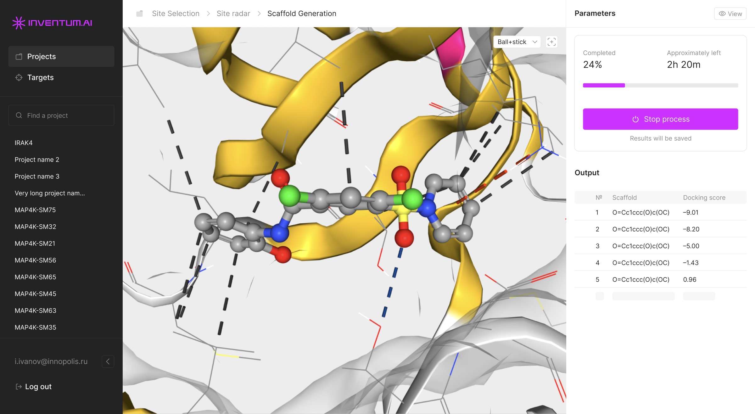755x414 pixels.
Task: Collapse the sidebar with the chevron button
Action: 108,361
